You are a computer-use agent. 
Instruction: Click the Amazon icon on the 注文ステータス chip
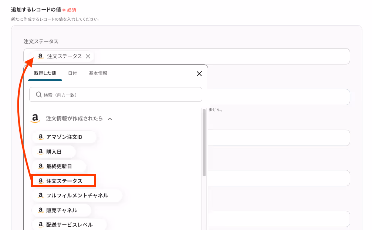pos(40,56)
